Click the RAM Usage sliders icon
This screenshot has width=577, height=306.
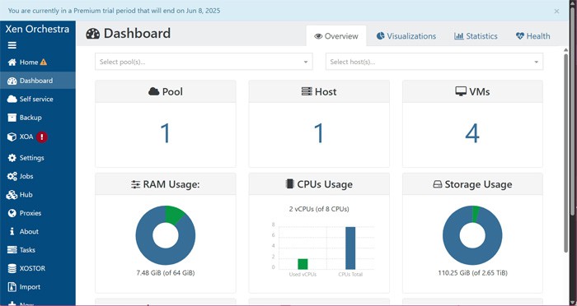pos(136,184)
